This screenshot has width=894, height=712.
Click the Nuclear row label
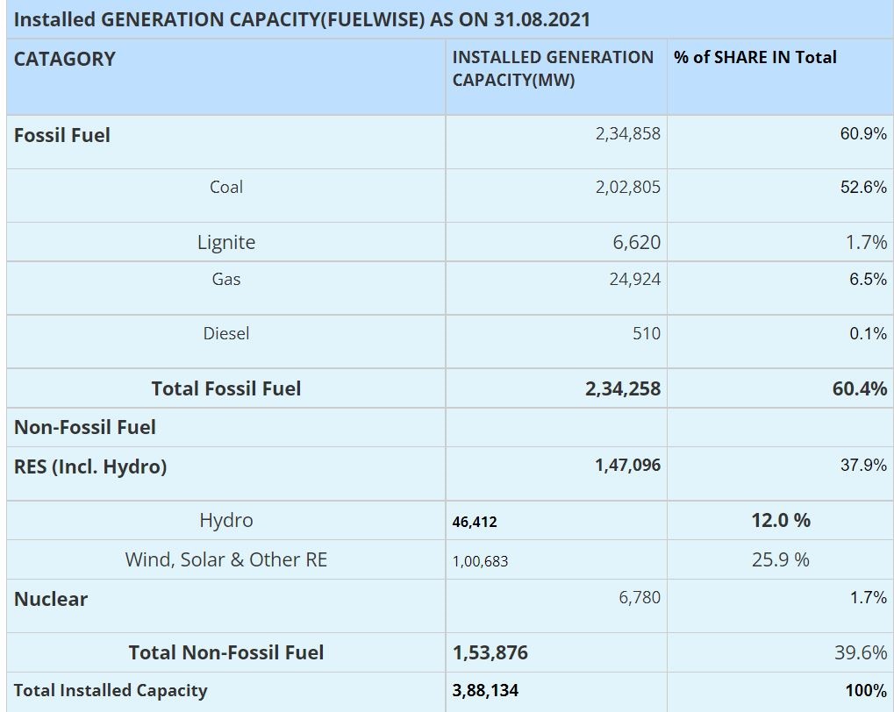(51, 599)
